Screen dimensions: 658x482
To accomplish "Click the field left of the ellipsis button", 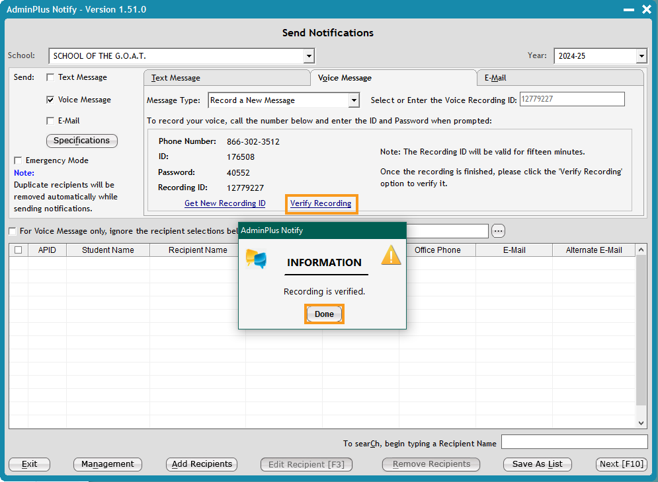I will 447,231.
